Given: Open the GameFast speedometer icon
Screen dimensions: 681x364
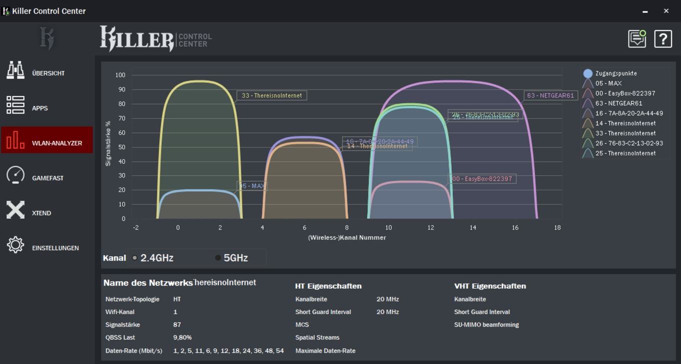Looking at the screenshot, I should click(16, 175).
